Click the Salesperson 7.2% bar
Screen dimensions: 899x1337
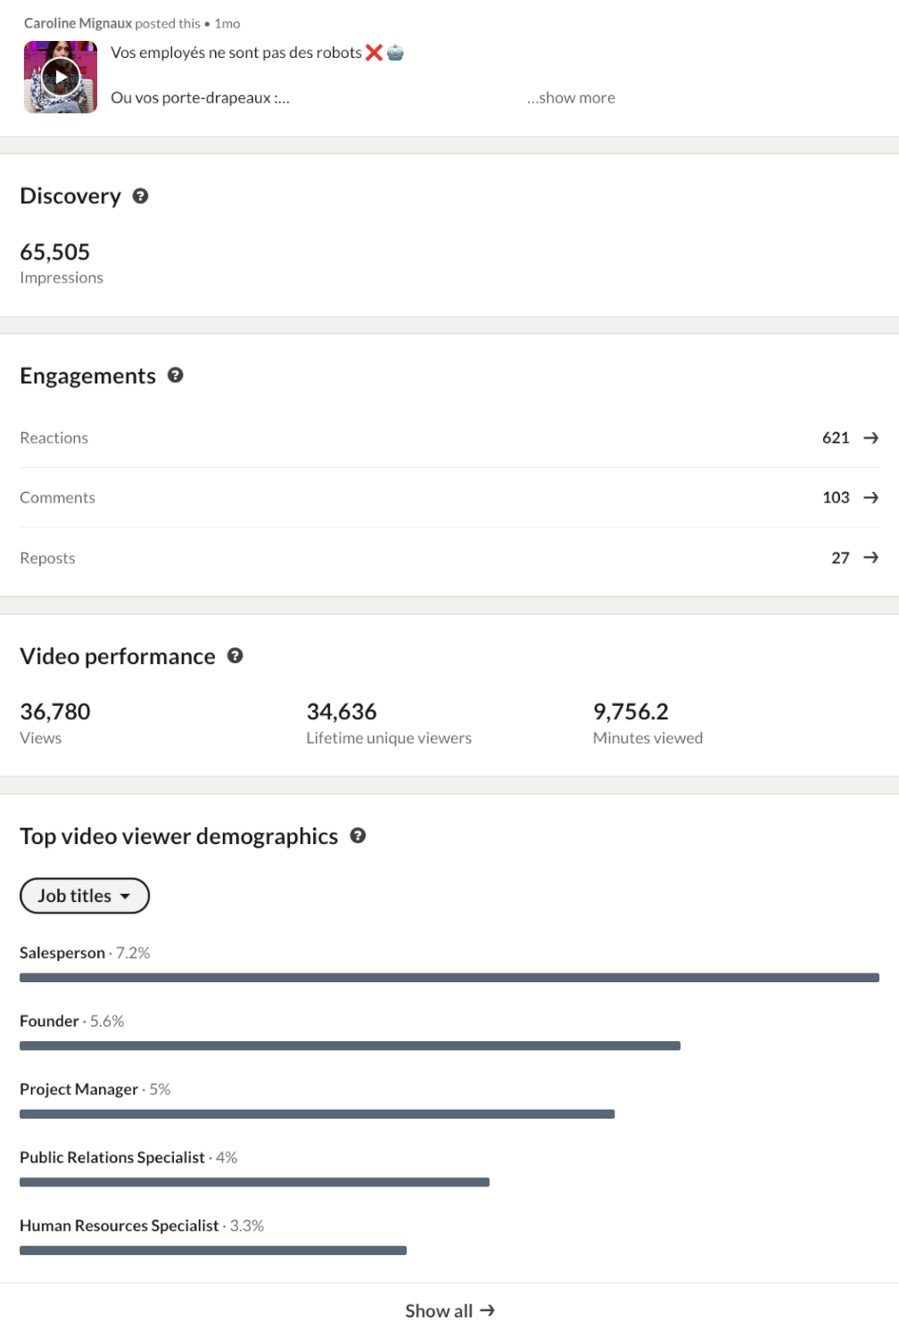pyautogui.click(x=449, y=978)
